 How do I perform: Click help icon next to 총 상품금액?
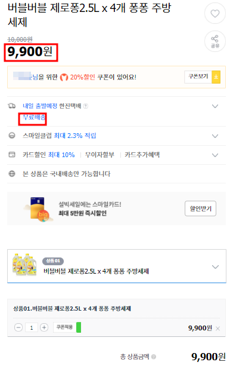(154, 357)
